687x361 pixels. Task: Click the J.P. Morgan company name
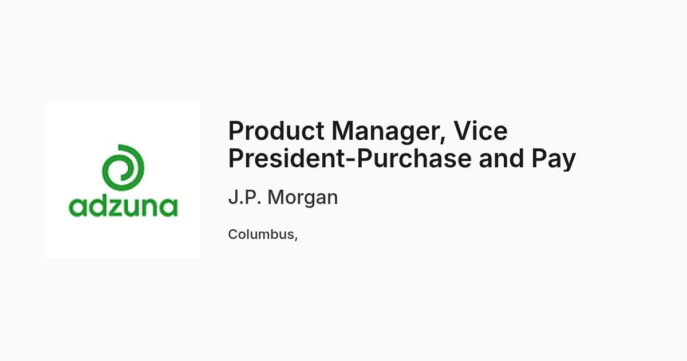[x=283, y=197]
